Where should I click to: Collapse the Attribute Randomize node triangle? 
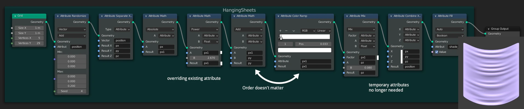(58, 16)
